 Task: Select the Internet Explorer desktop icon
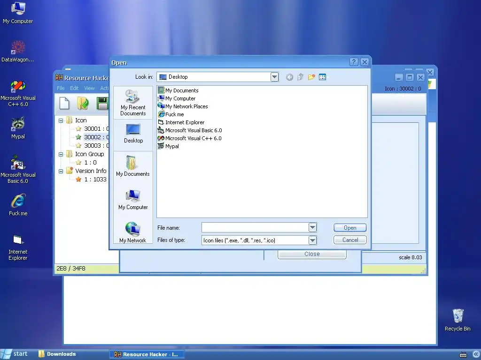coord(18,247)
